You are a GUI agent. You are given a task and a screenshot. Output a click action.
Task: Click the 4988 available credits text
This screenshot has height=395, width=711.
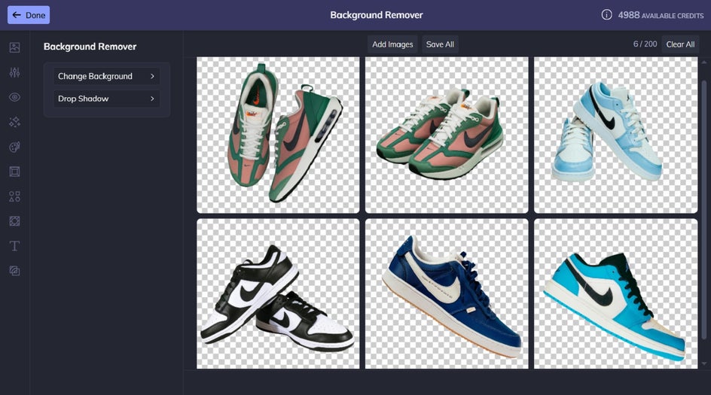(x=661, y=15)
